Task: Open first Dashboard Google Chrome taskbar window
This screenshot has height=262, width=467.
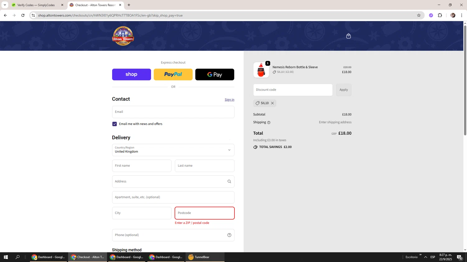Action: [x=49, y=257]
